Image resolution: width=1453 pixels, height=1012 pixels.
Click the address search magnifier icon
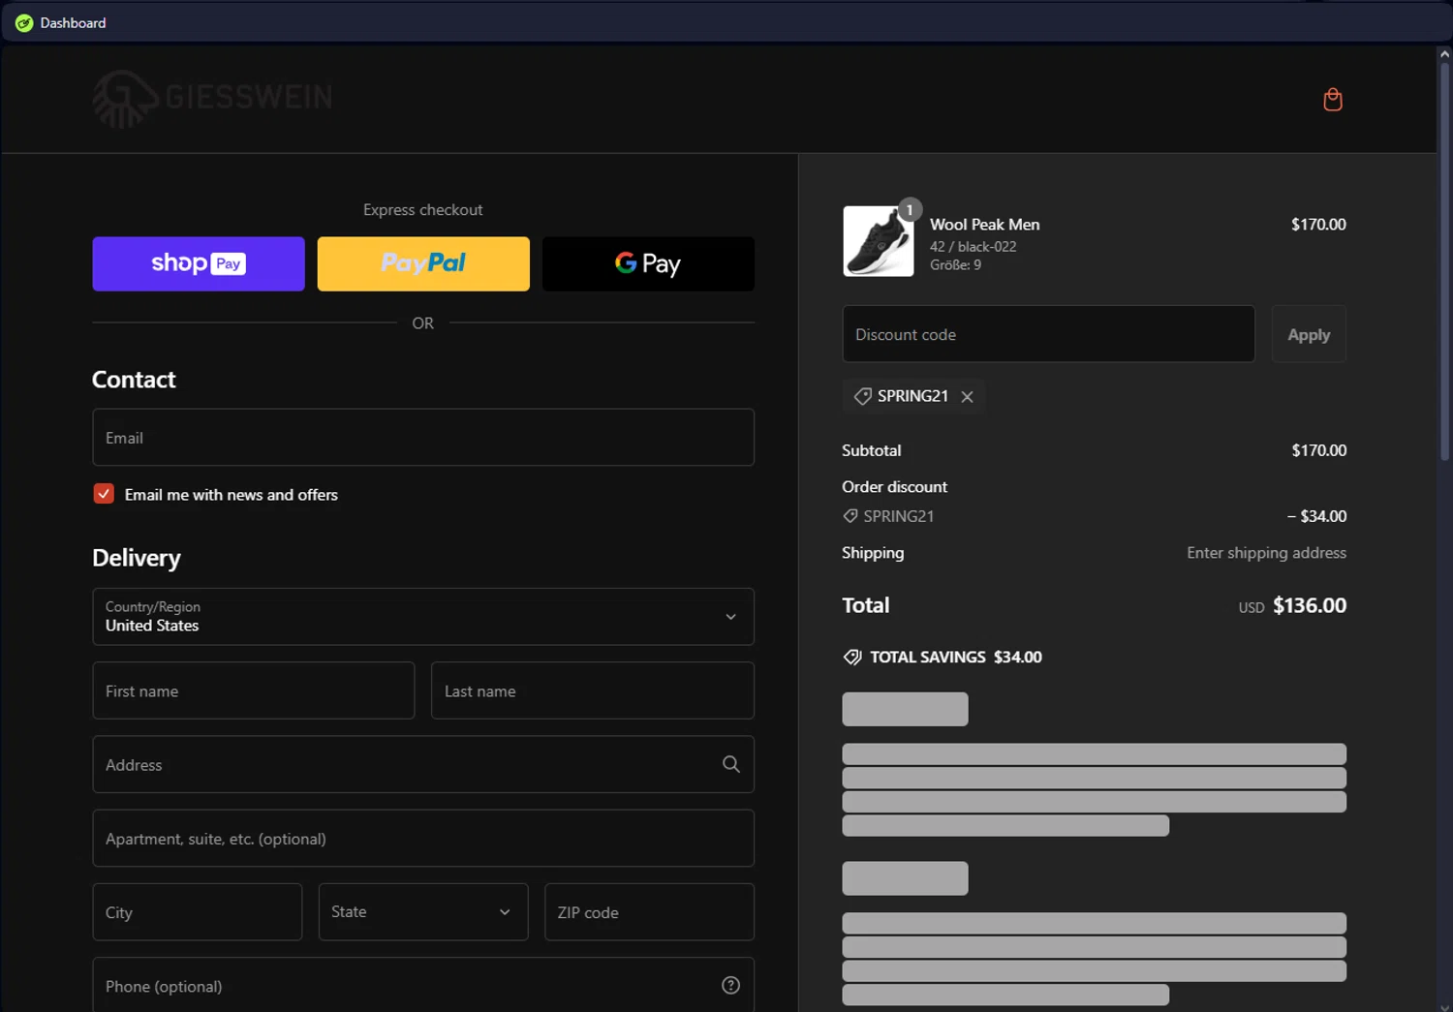pyautogui.click(x=731, y=764)
